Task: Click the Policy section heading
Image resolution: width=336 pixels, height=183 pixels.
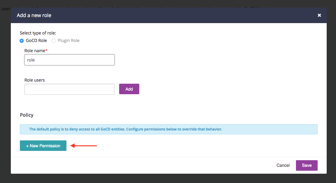Action: pyautogui.click(x=26, y=115)
